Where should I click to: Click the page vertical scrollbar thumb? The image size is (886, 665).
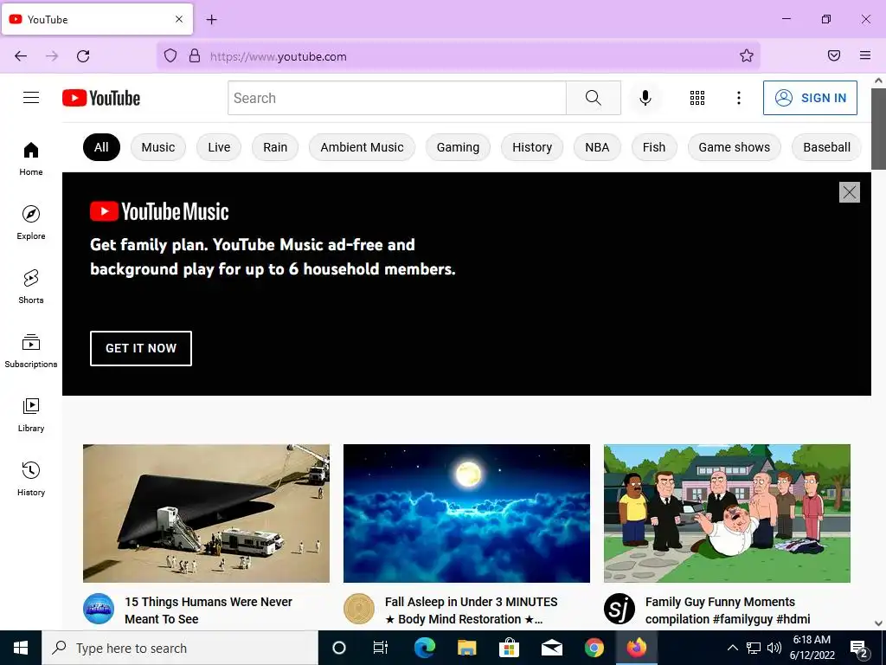pyautogui.click(x=878, y=128)
